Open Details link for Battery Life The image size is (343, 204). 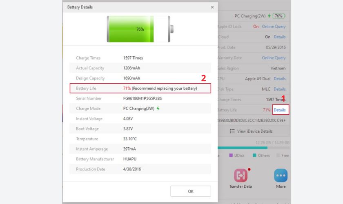(x=280, y=110)
